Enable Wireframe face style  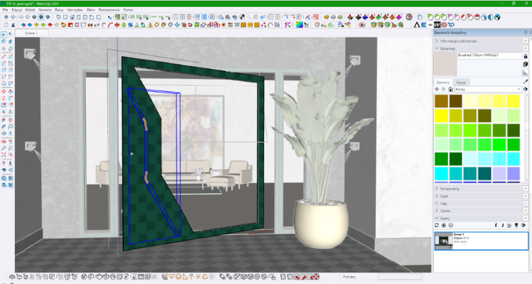[x=21, y=17]
